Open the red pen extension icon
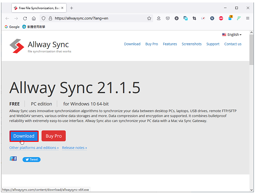The height and width of the screenshot is (195, 256). point(203,18)
